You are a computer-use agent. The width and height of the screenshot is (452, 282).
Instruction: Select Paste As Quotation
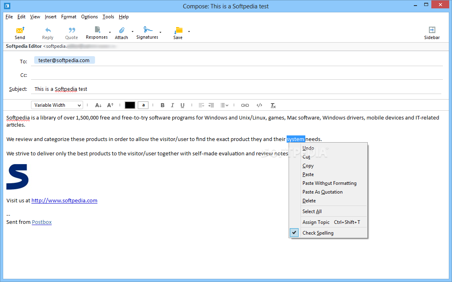pos(328,192)
